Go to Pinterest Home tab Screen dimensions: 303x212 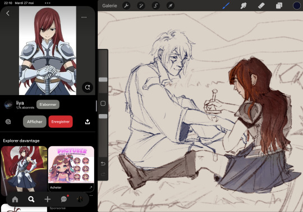pos(15,199)
